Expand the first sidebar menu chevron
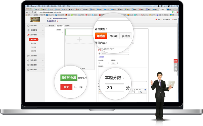The height and width of the screenshot is (126, 203). click(43, 26)
